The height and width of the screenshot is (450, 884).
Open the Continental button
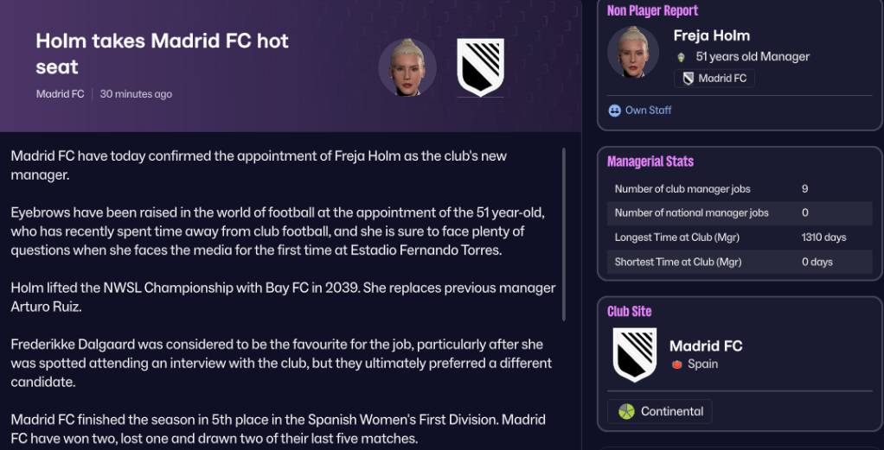coord(660,411)
